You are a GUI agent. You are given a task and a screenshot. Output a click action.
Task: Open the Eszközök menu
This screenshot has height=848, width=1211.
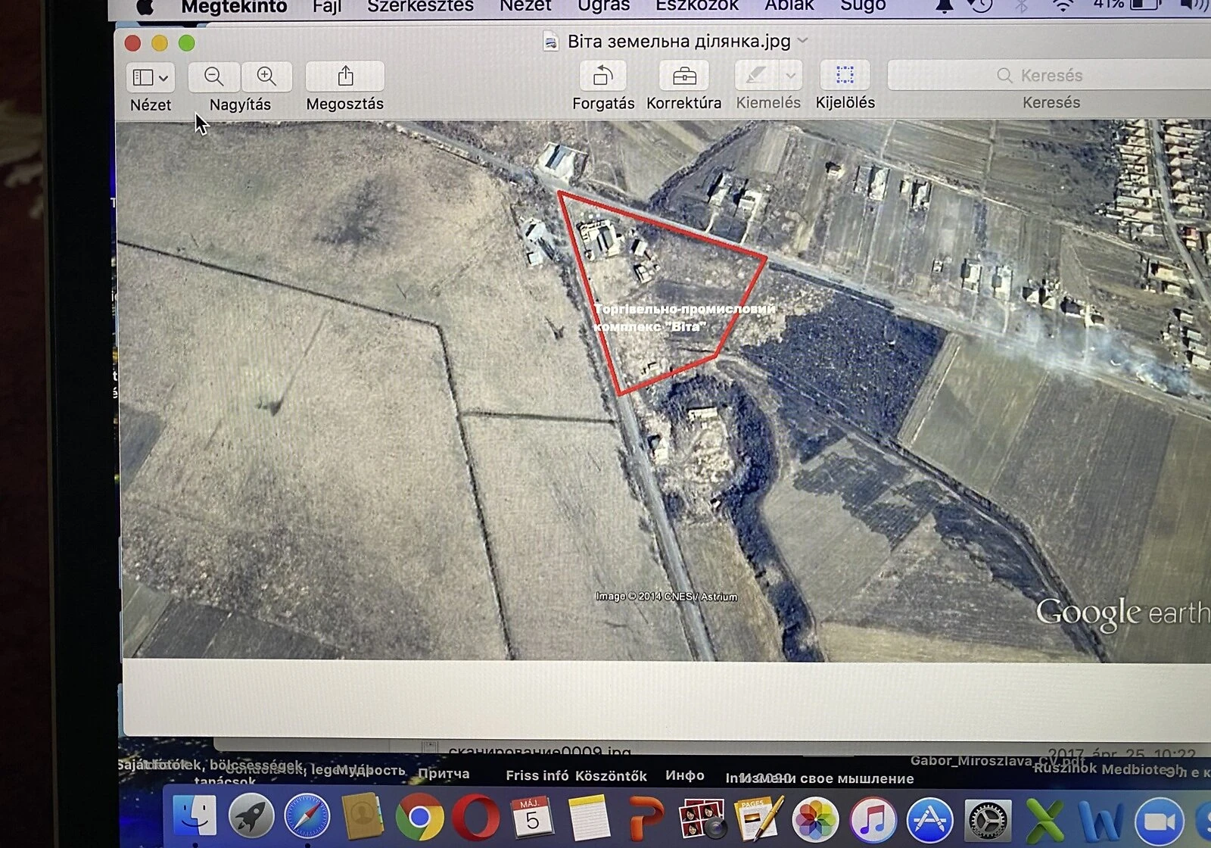pyautogui.click(x=697, y=7)
